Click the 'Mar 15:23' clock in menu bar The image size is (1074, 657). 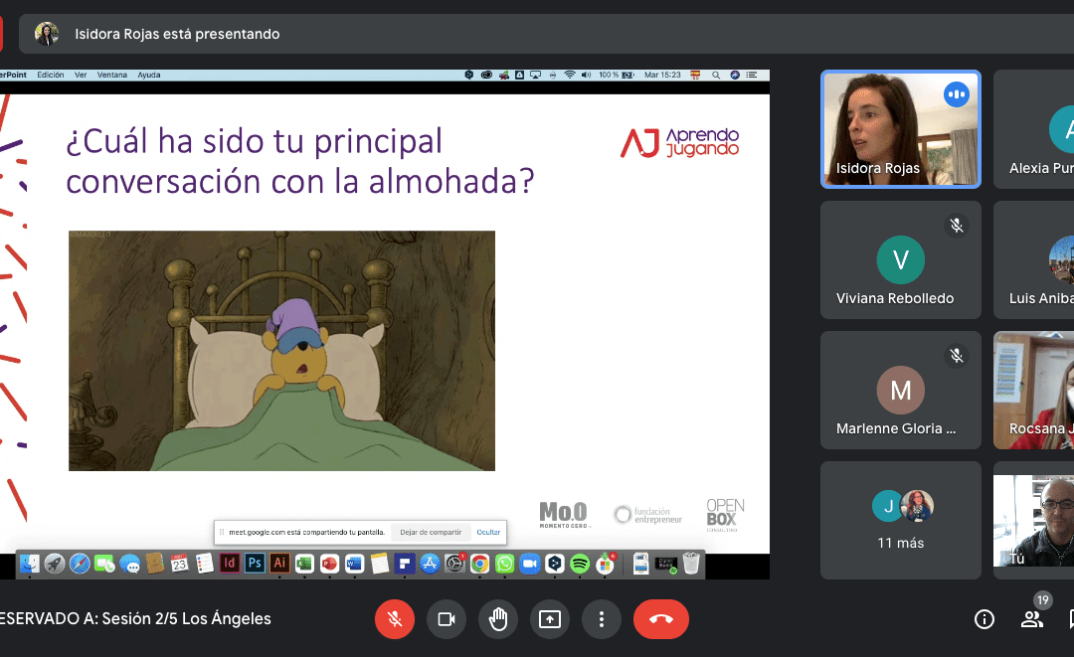[662, 76]
